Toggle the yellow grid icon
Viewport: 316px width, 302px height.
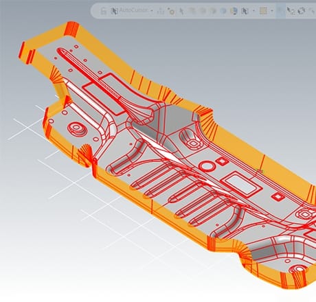[x=264, y=11]
